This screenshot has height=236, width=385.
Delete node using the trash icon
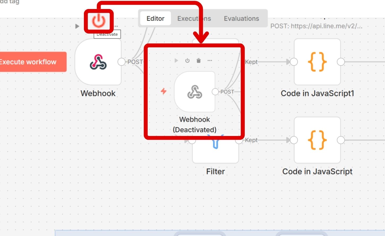point(199,61)
